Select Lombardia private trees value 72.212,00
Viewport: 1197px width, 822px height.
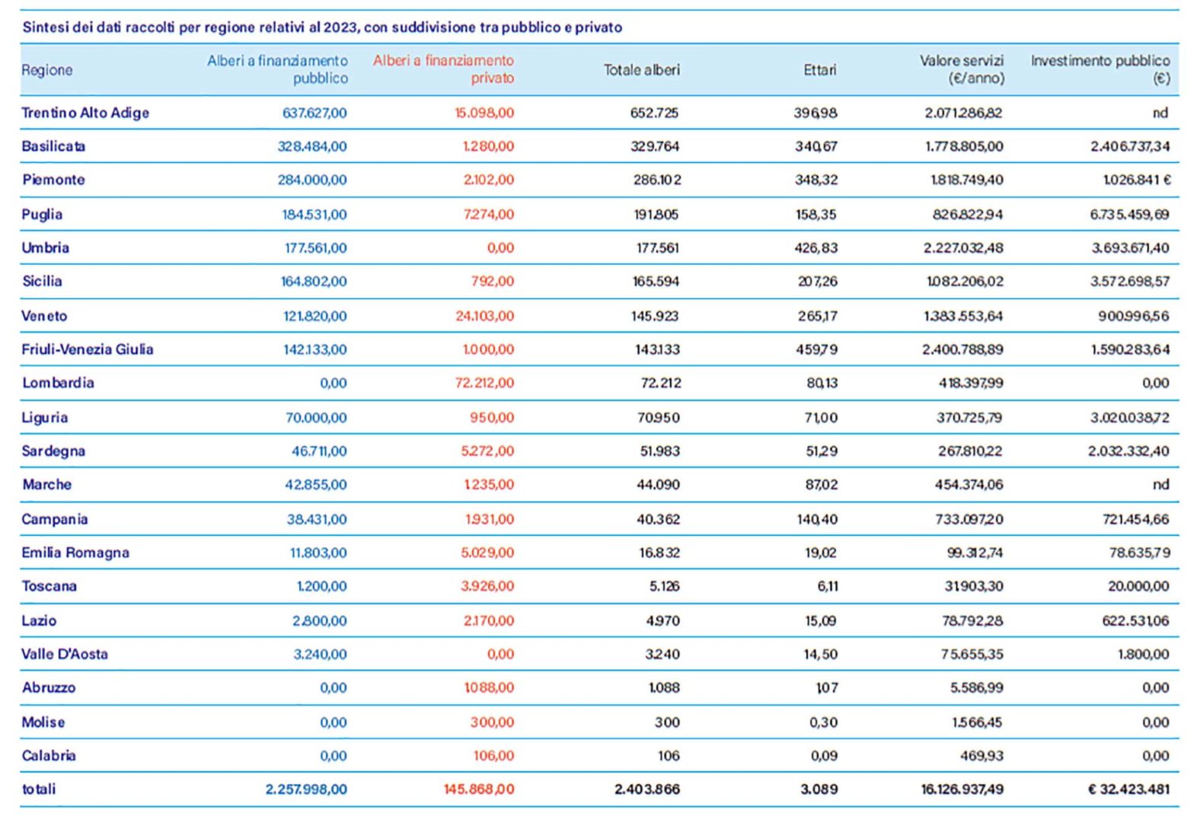click(484, 383)
